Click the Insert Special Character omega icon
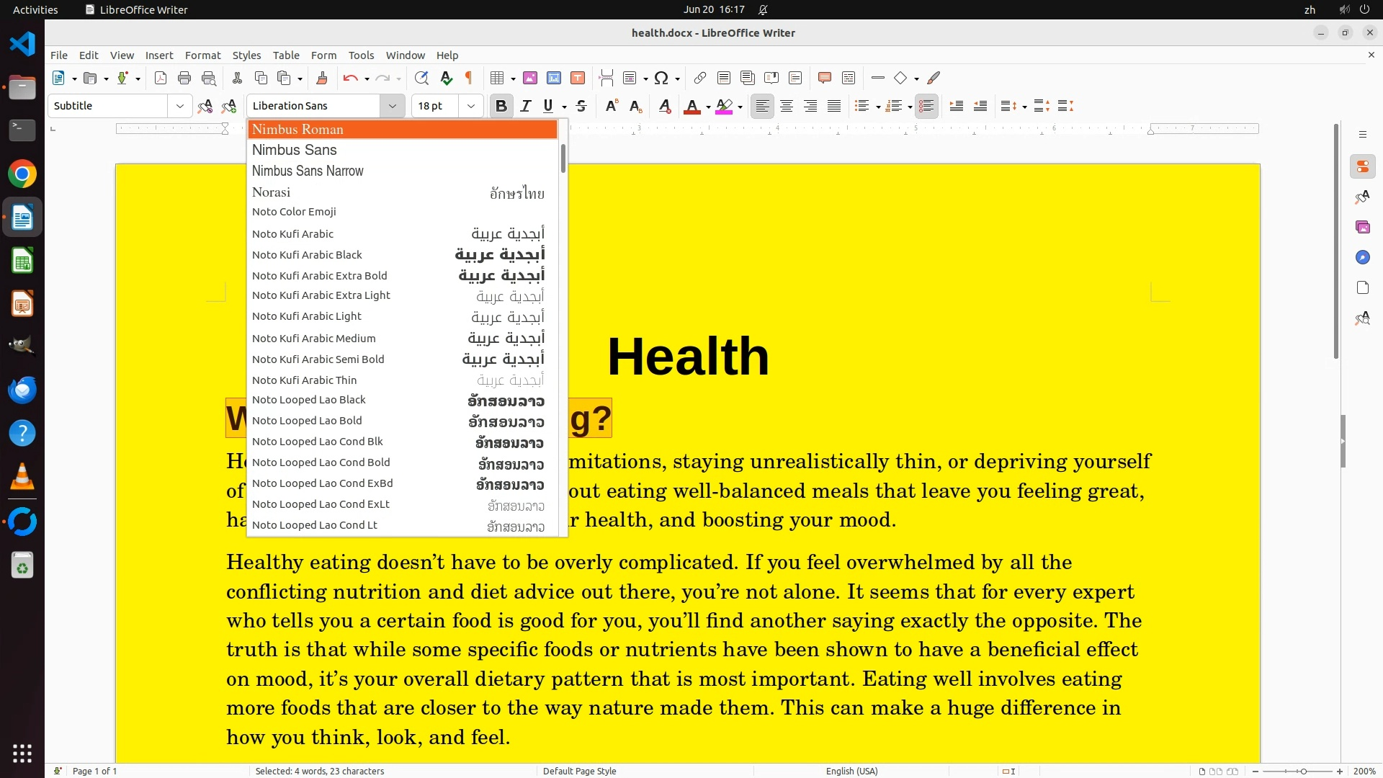This screenshot has height=778, width=1383. [661, 78]
